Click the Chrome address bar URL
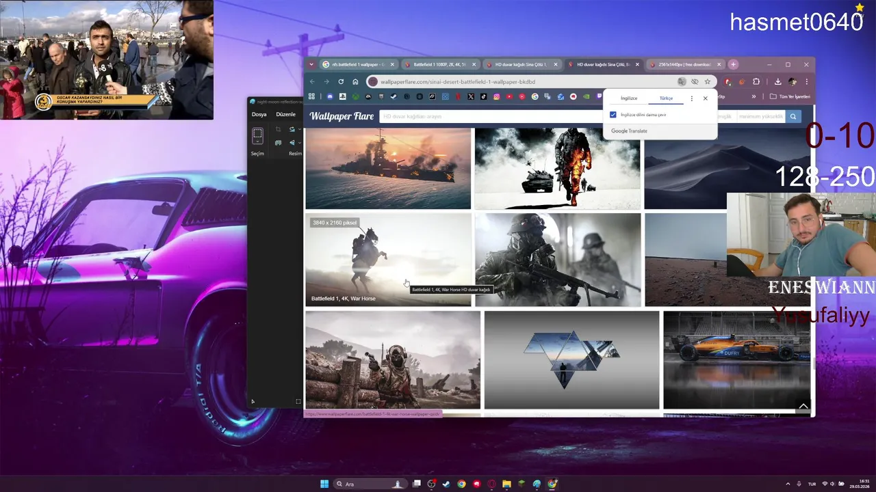 coord(457,81)
